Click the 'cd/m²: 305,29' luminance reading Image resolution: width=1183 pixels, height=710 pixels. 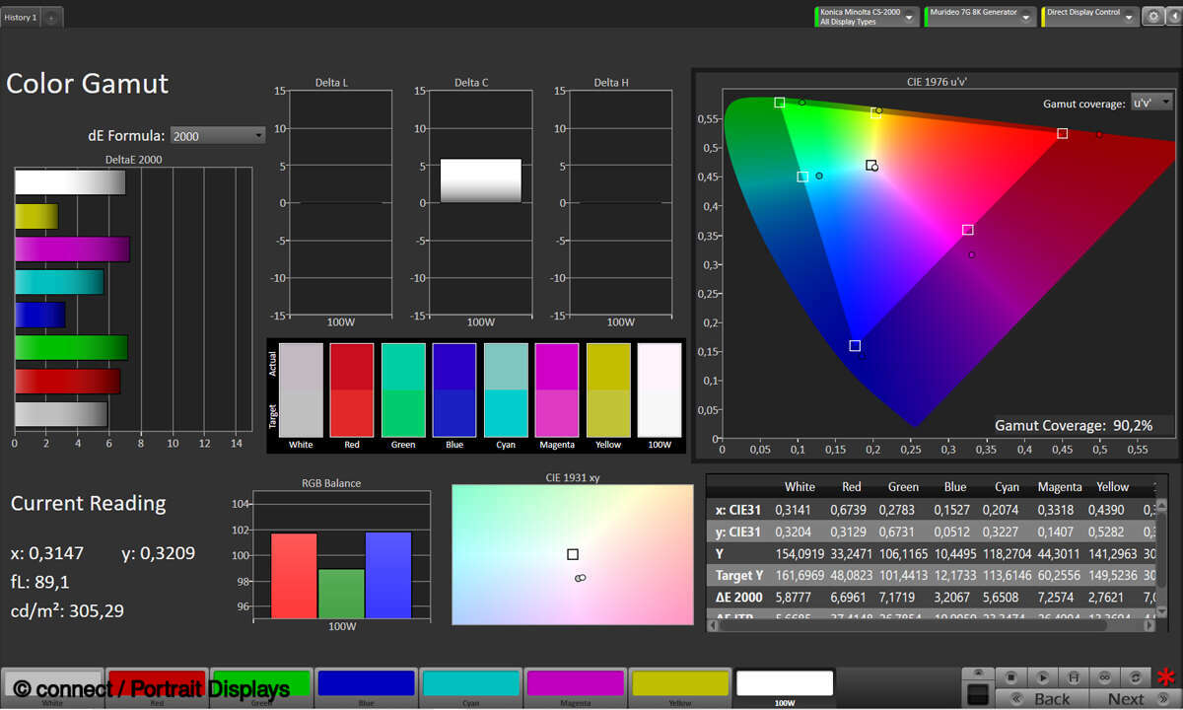pos(68,610)
